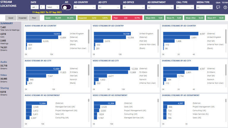Click the 2,801 St Albans sharing city bar
Viewport: 228px width, 128px height.
pyautogui.click(x=174, y=72)
